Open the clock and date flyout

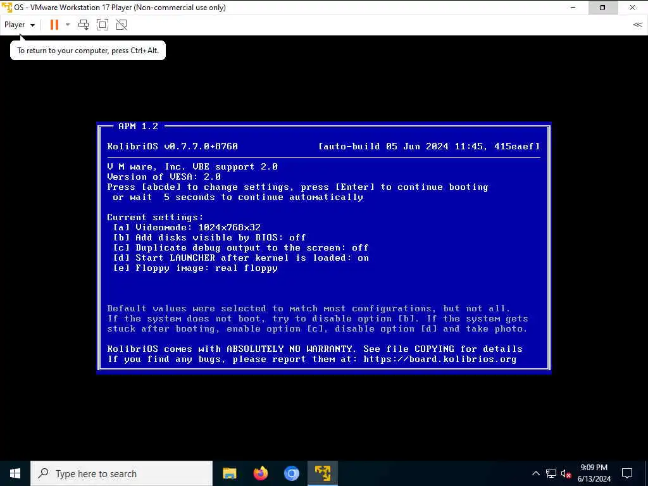(x=594, y=473)
